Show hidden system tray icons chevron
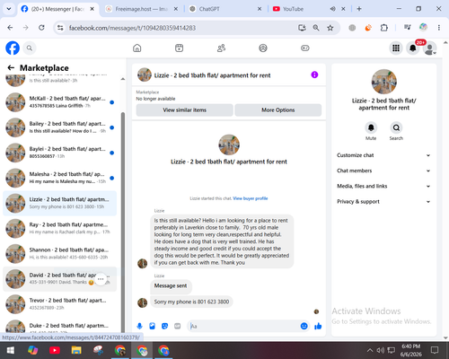 pos(370,350)
